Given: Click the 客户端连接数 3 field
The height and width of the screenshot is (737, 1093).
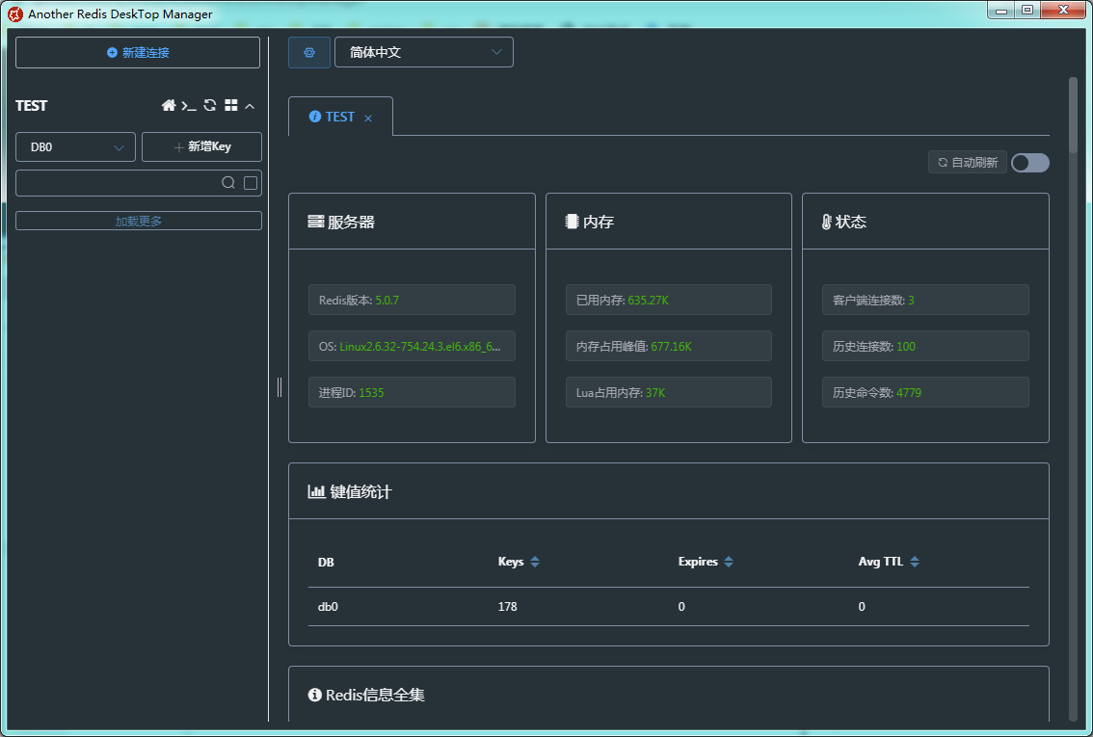Looking at the screenshot, I should coord(925,300).
